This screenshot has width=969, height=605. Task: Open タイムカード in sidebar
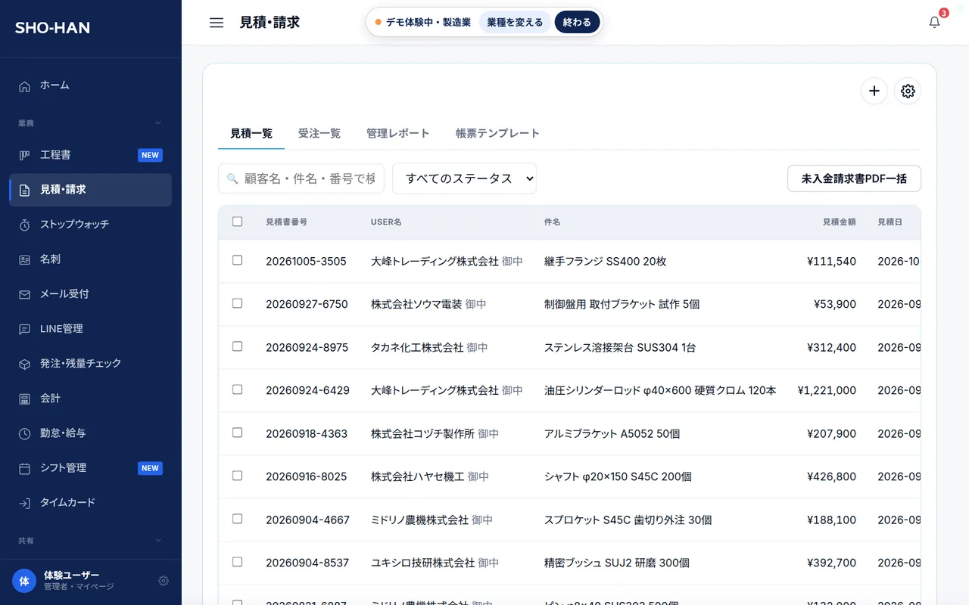point(91,503)
